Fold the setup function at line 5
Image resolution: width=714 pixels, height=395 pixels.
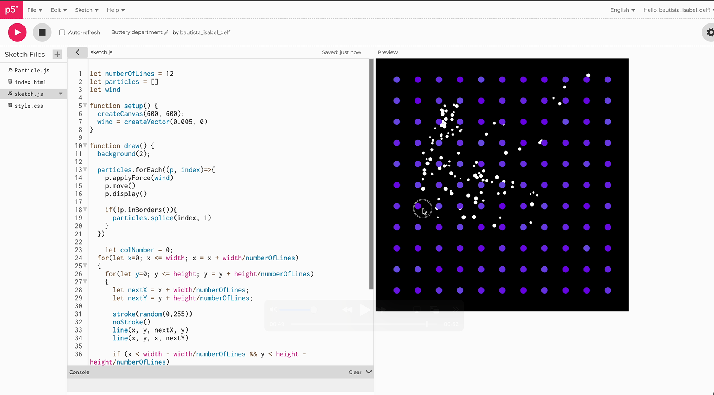coord(85,106)
